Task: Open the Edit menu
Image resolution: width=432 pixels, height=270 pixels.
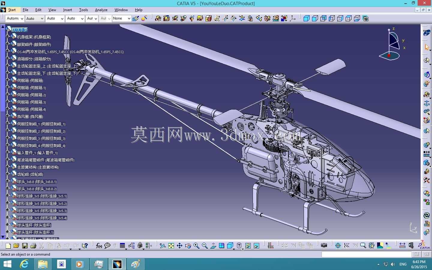Action: 38,10
